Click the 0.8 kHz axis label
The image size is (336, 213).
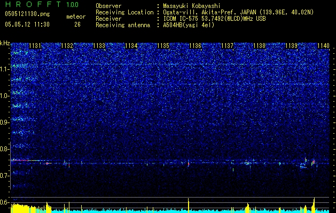(4, 149)
